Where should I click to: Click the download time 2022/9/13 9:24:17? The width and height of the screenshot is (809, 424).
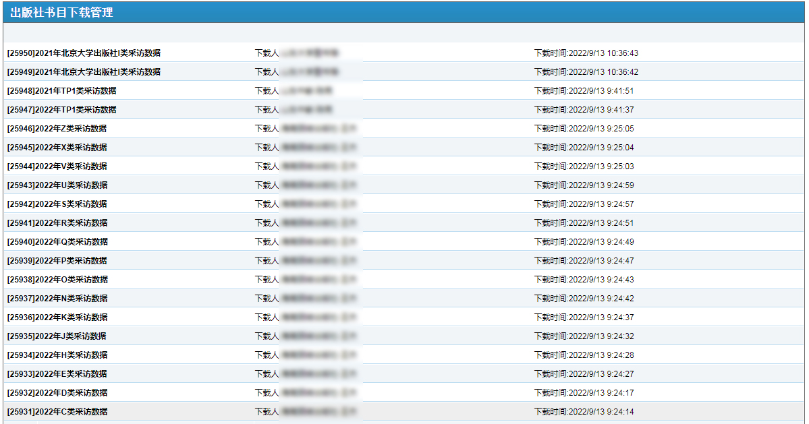[x=584, y=393]
